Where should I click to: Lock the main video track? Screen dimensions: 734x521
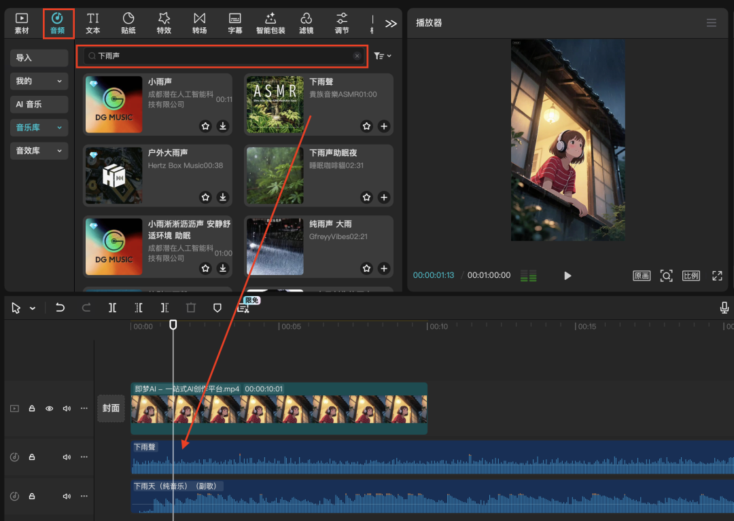[32, 408]
